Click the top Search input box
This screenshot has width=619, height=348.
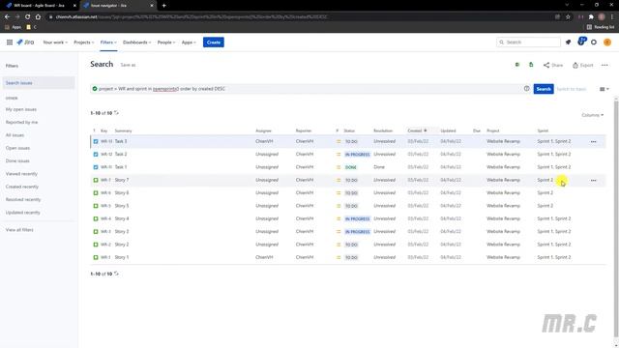[528, 43]
